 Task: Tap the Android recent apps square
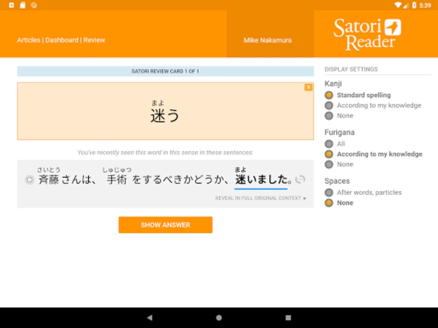coord(288,317)
